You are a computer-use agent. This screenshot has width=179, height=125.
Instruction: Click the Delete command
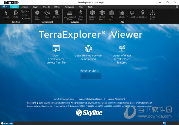26,19
